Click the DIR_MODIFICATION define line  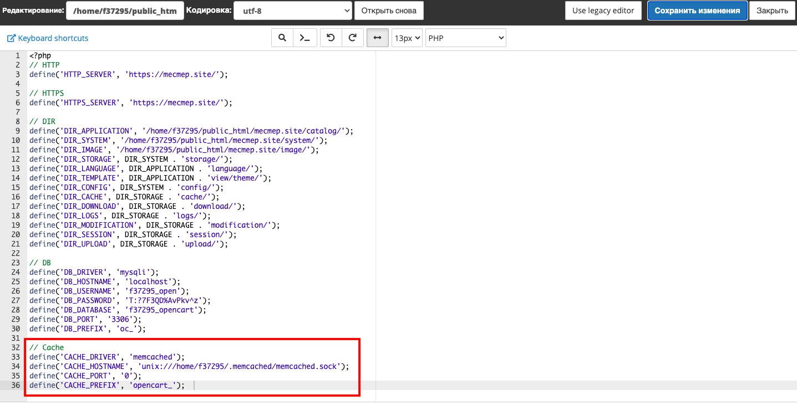pyautogui.click(x=155, y=225)
